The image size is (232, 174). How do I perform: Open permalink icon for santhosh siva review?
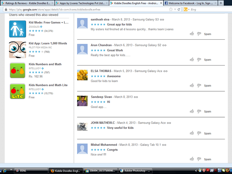[x=162, y=20]
